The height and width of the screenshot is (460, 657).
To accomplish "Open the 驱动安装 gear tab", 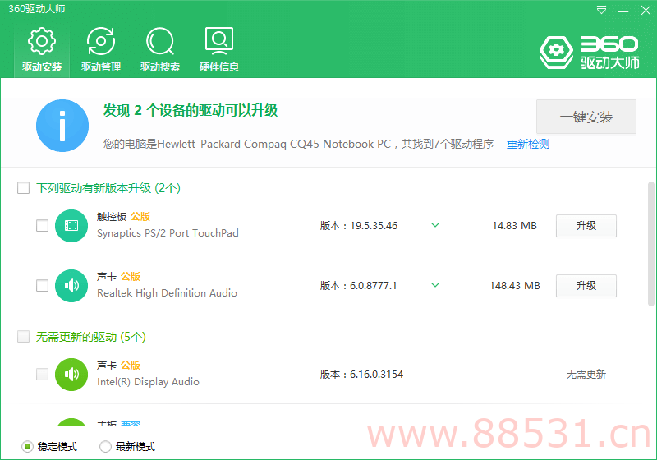I will coord(42,49).
